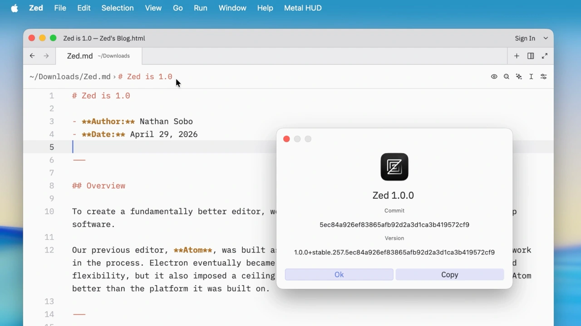Click the split pane icon
The height and width of the screenshot is (326, 581).
pos(531,56)
